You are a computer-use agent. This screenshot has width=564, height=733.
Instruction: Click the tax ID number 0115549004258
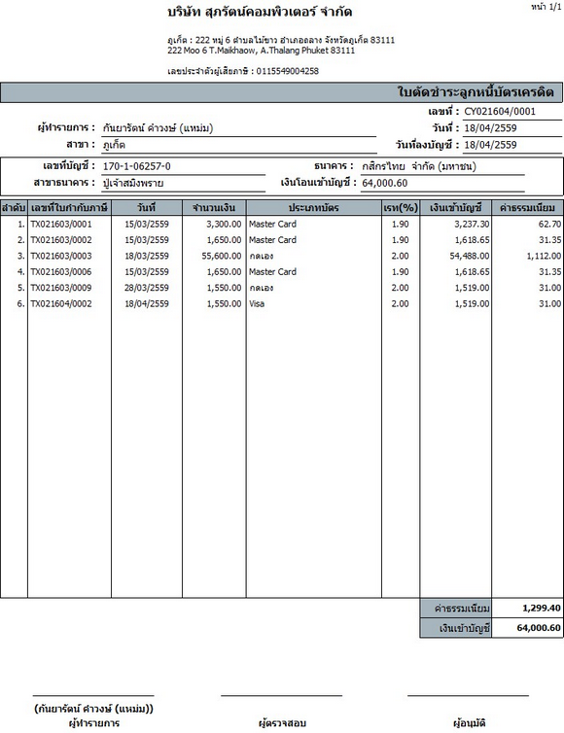tap(288, 71)
